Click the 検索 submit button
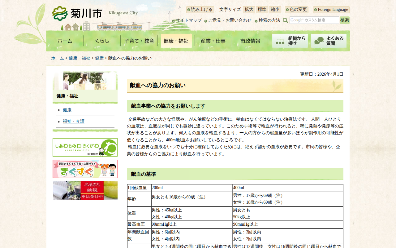This screenshot has height=248, width=396. coord(345,20)
